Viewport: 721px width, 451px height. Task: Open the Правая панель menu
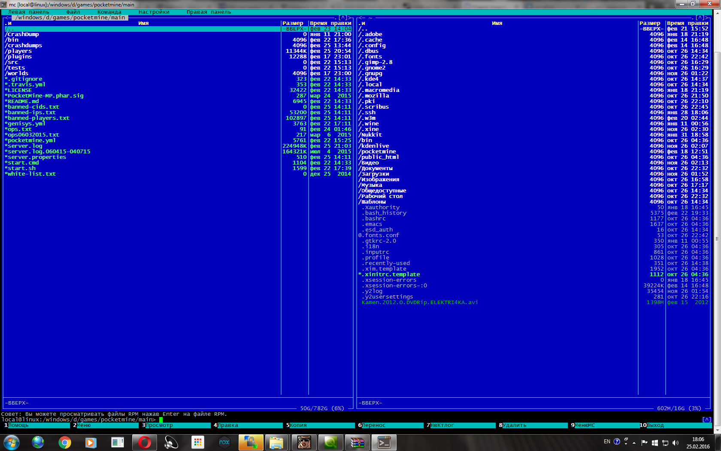coord(209,12)
